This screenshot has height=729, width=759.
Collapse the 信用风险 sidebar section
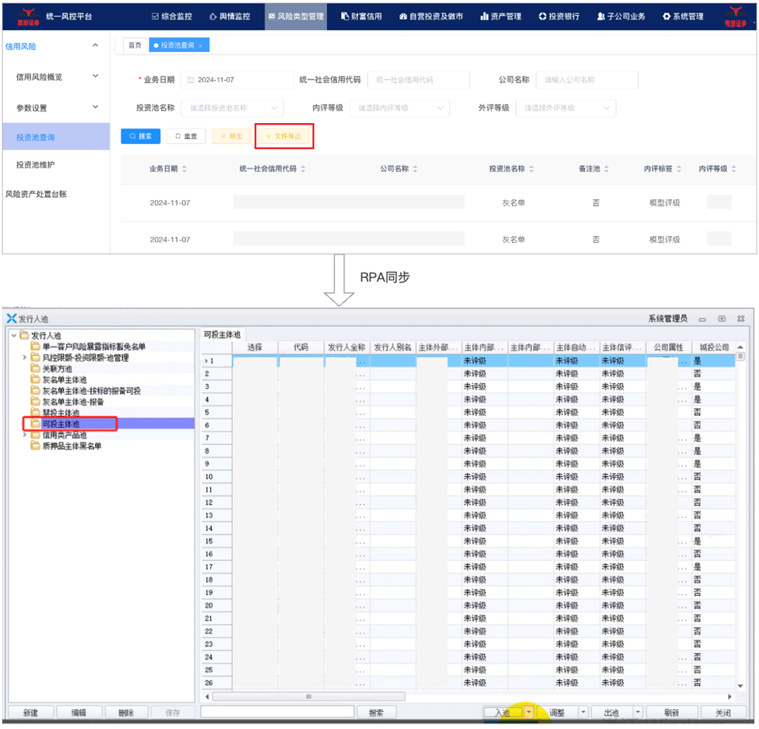coord(95,46)
